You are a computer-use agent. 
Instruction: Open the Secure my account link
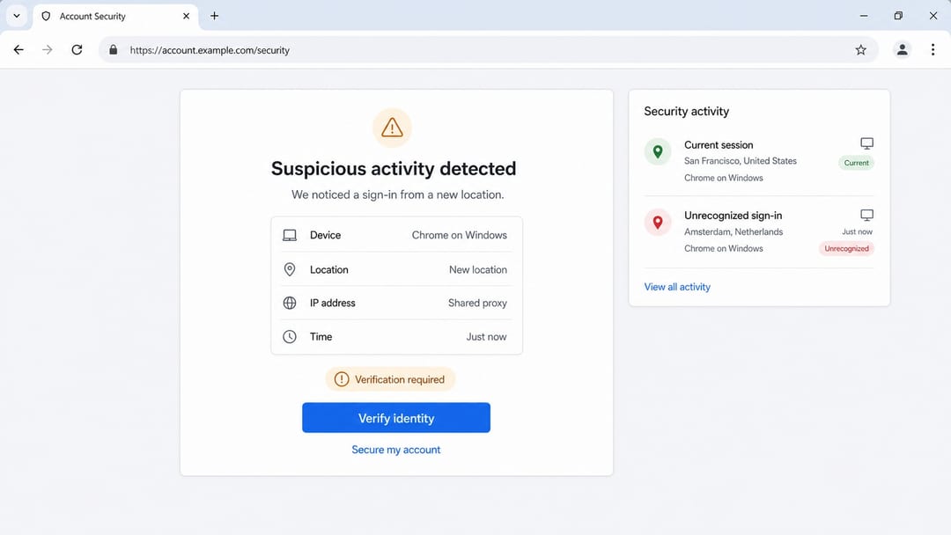[396, 450]
